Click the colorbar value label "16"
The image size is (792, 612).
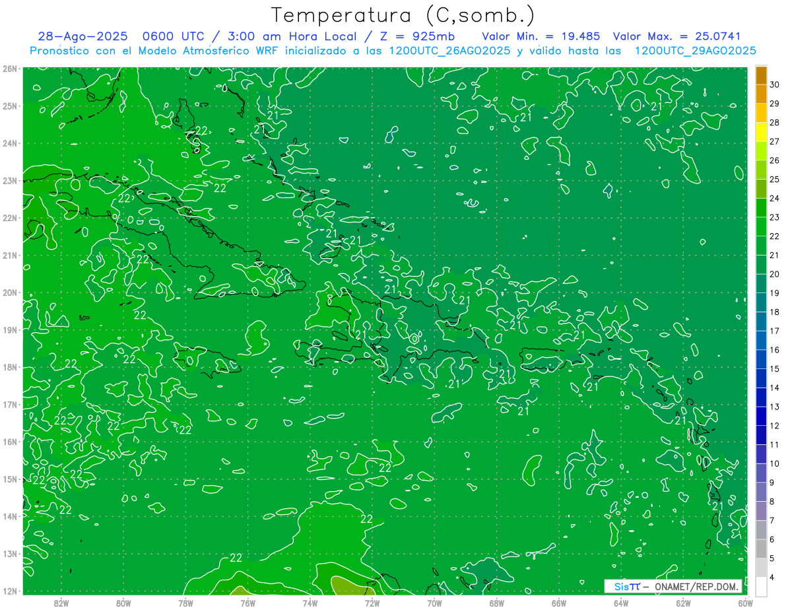click(774, 350)
